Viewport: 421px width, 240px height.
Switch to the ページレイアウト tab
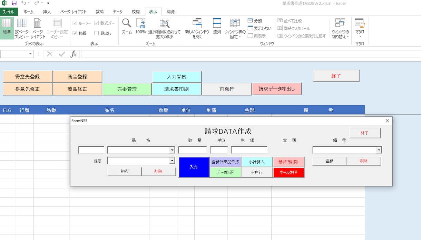point(74,12)
